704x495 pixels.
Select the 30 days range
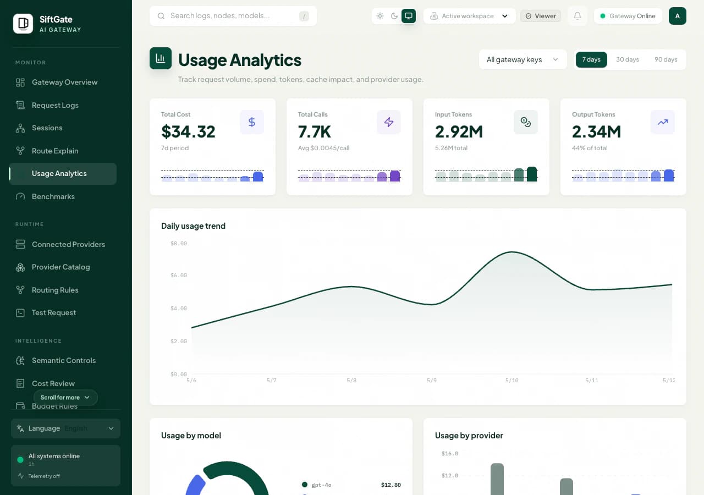(628, 59)
